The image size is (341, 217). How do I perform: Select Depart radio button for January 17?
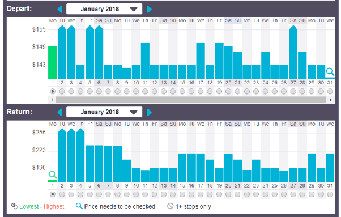click(201, 91)
